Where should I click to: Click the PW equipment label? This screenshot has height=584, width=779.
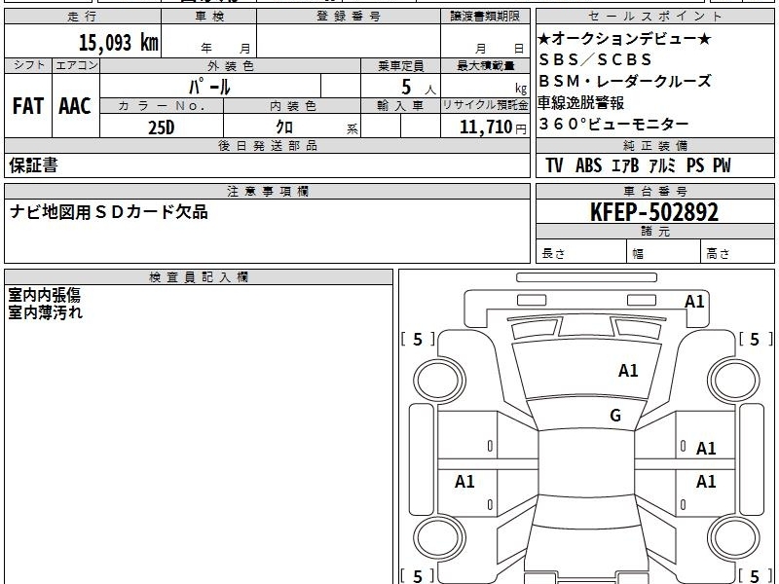tap(722, 165)
